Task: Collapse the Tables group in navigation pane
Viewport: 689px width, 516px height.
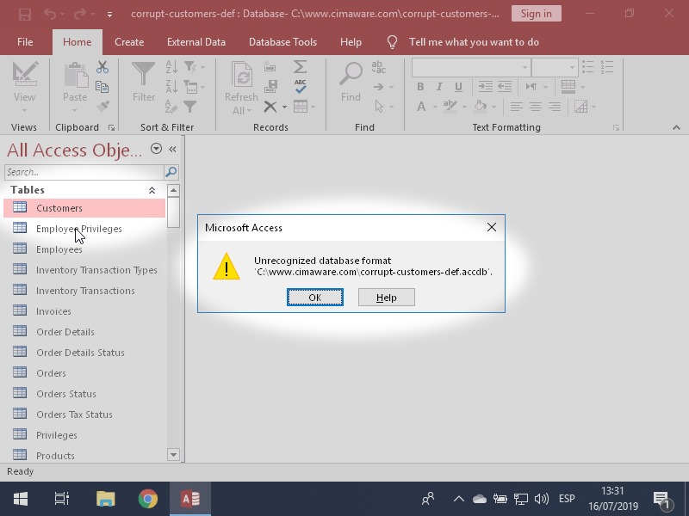Action: point(152,190)
